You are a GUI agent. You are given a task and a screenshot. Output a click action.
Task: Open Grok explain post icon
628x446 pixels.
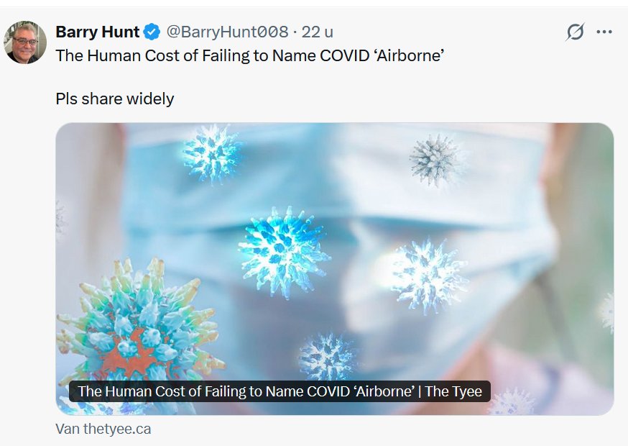click(575, 32)
